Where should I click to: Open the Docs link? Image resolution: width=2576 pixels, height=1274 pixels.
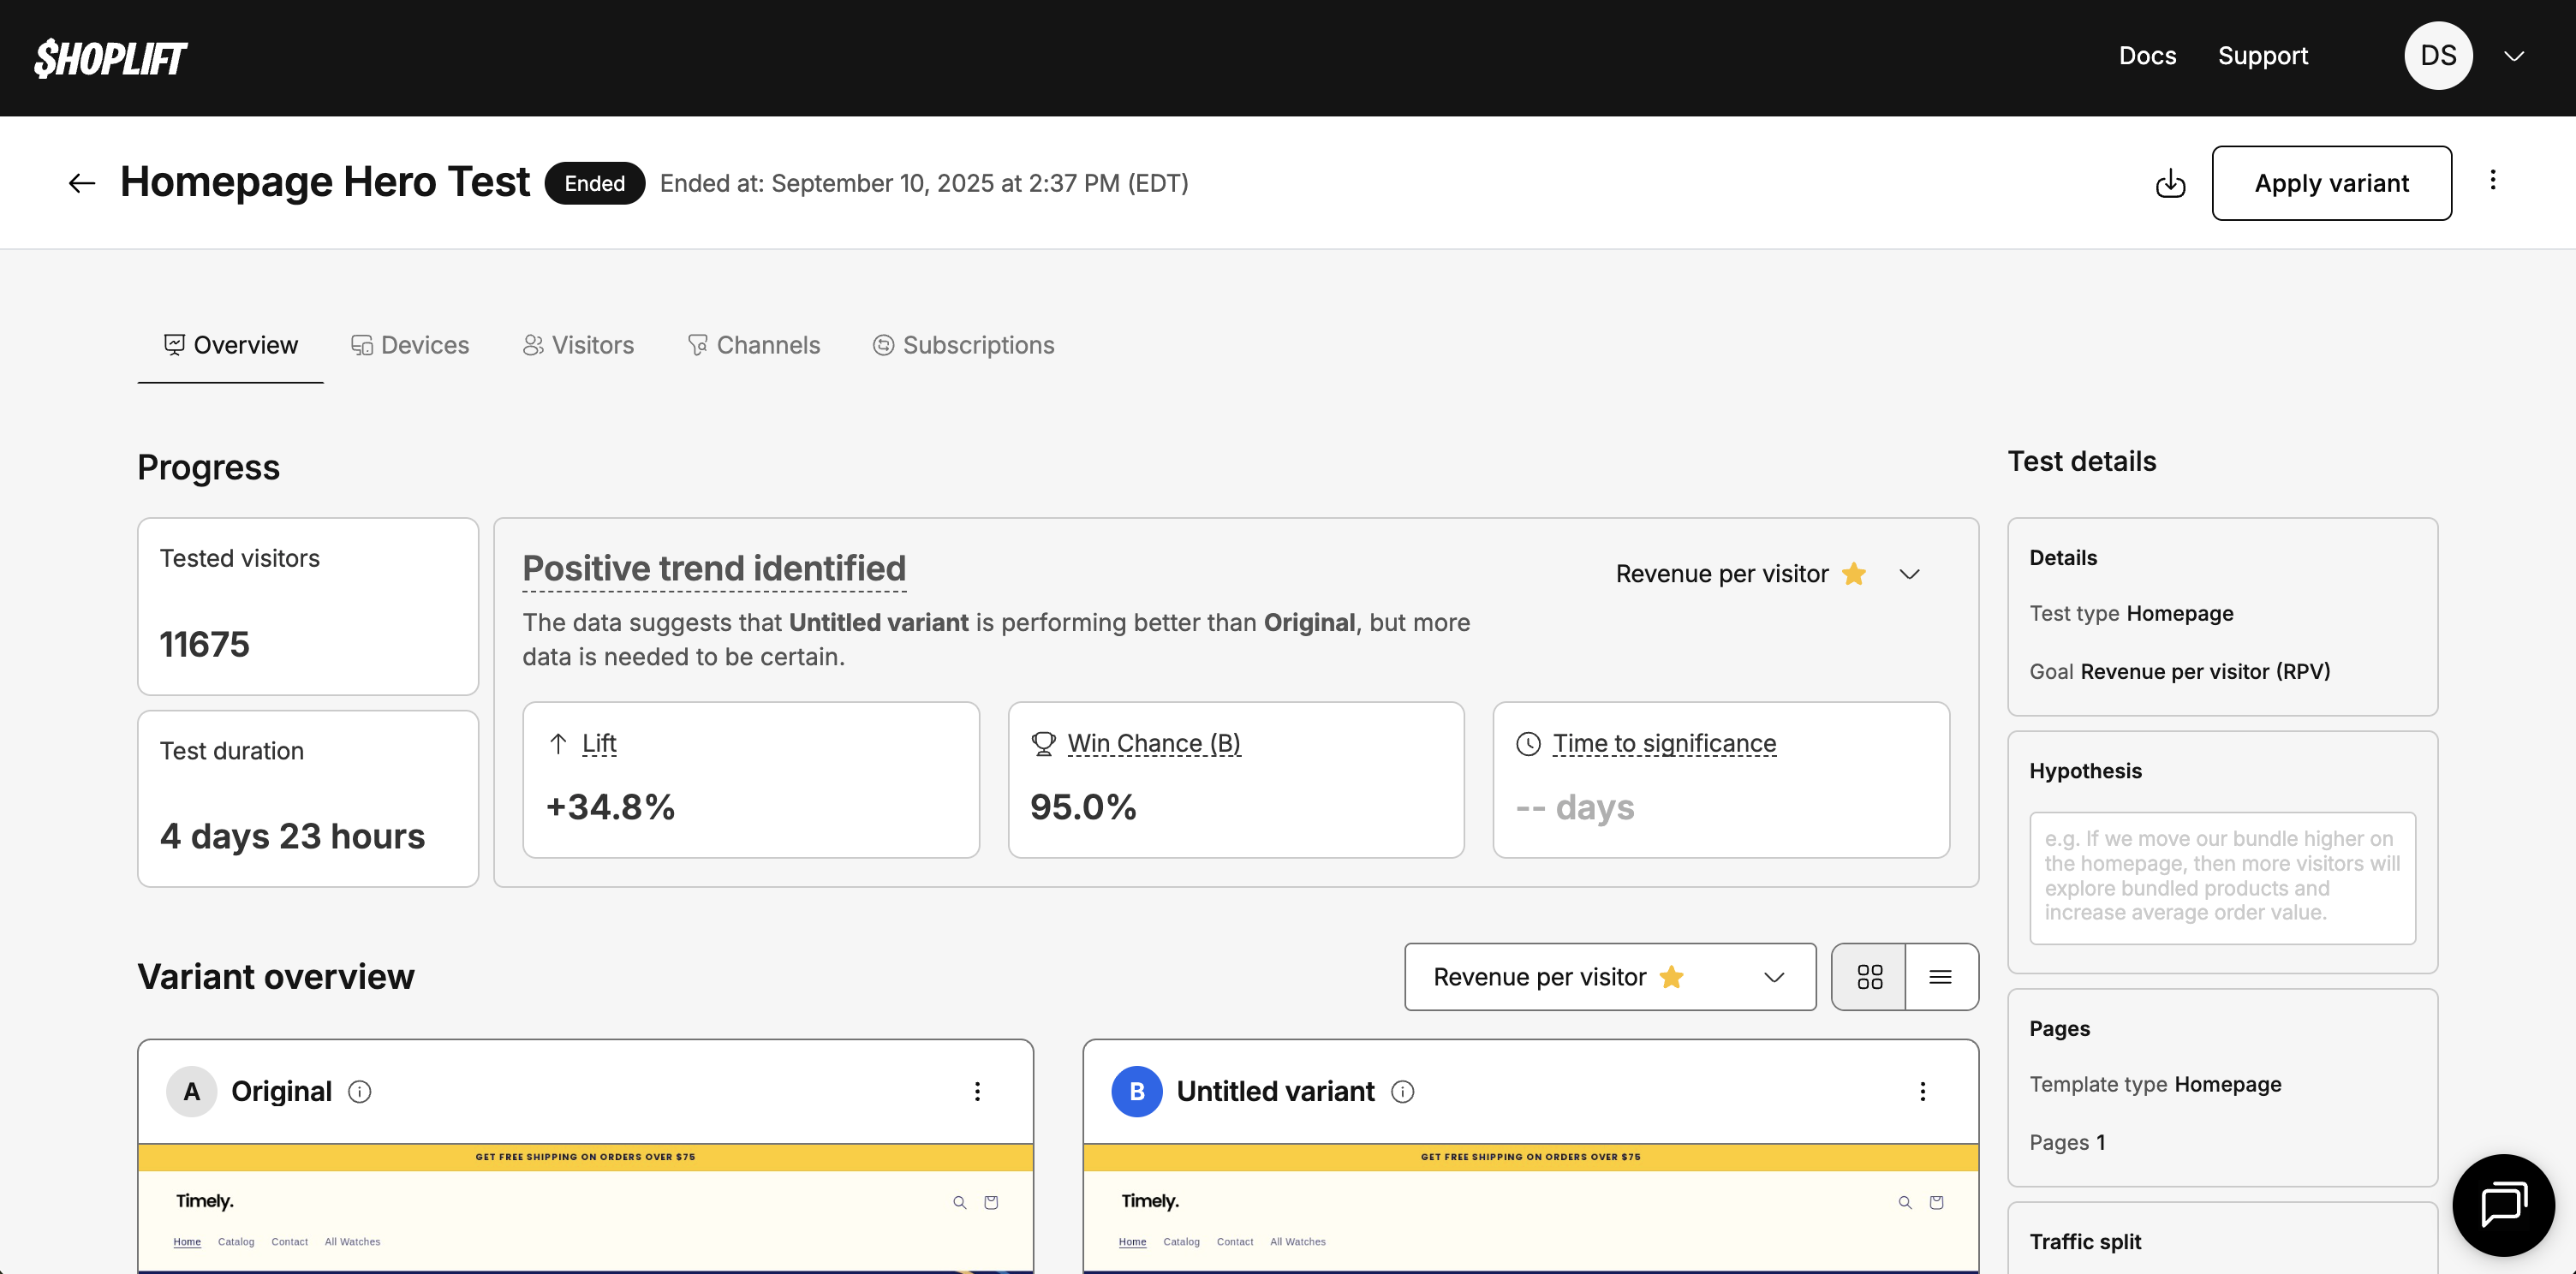(2147, 56)
